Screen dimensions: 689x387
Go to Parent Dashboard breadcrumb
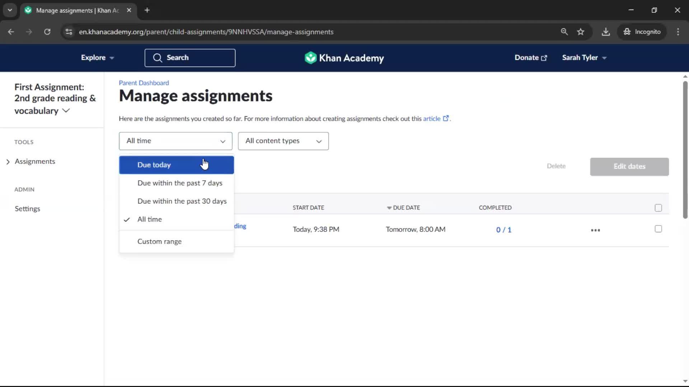coord(144,83)
